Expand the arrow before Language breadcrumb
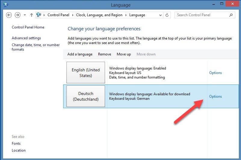Image resolution: width=241 pixels, height=160 pixels. pos(126,15)
